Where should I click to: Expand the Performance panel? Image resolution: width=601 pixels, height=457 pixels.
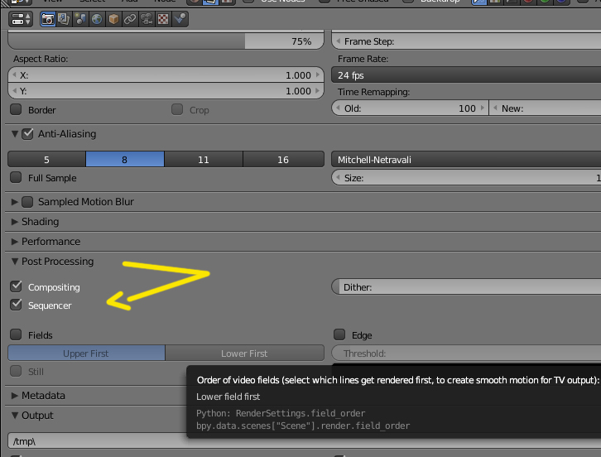click(x=15, y=242)
